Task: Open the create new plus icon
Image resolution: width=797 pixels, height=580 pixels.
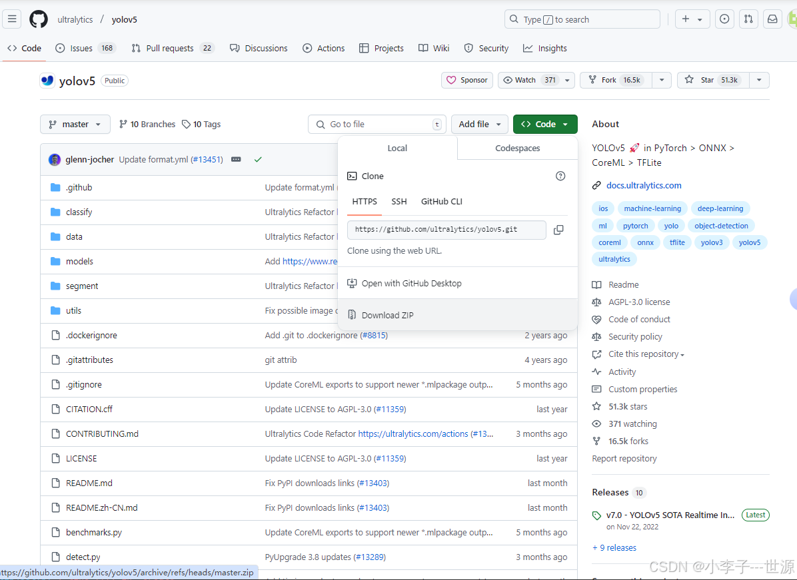Action: click(x=686, y=19)
